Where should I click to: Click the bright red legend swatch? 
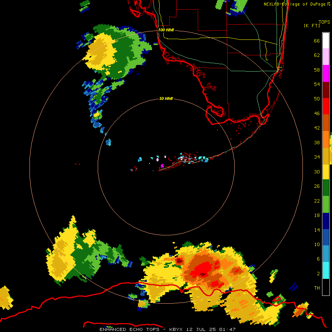pos(326,106)
